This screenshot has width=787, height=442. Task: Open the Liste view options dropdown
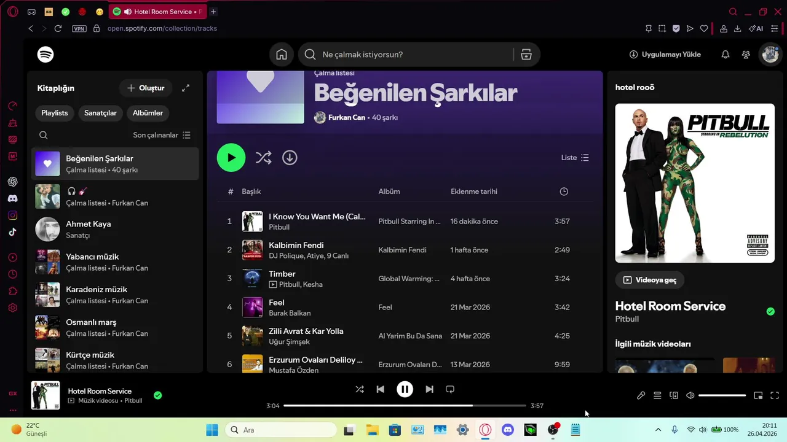575,158
